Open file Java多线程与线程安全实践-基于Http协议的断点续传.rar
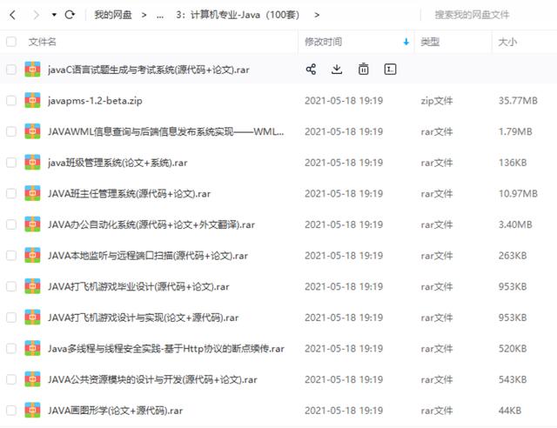The height and width of the screenshot is (428, 557). [x=166, y=349]
